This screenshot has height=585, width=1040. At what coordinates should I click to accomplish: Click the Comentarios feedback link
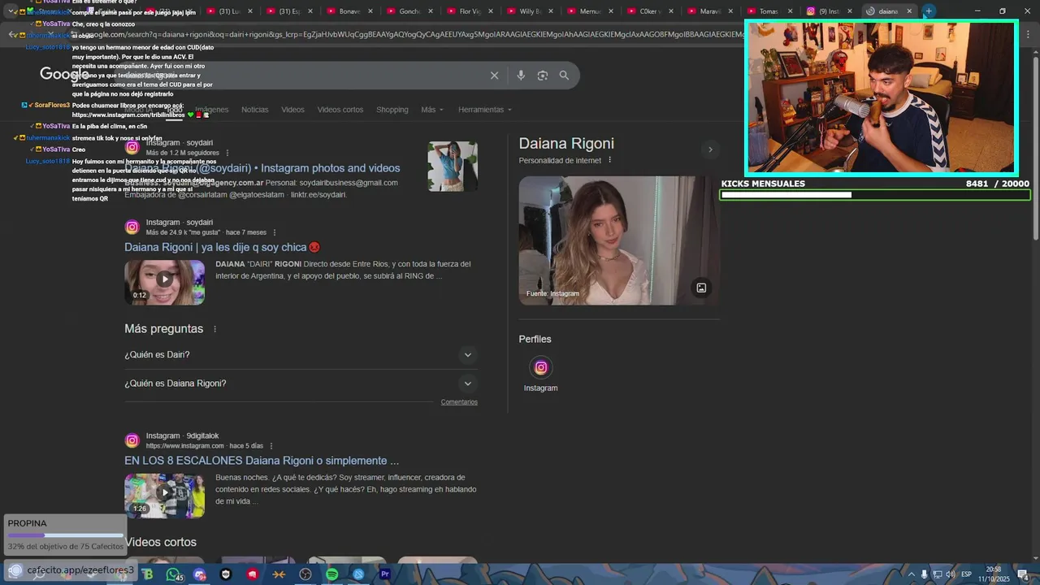pyautogui.click(x=459, y=402)
